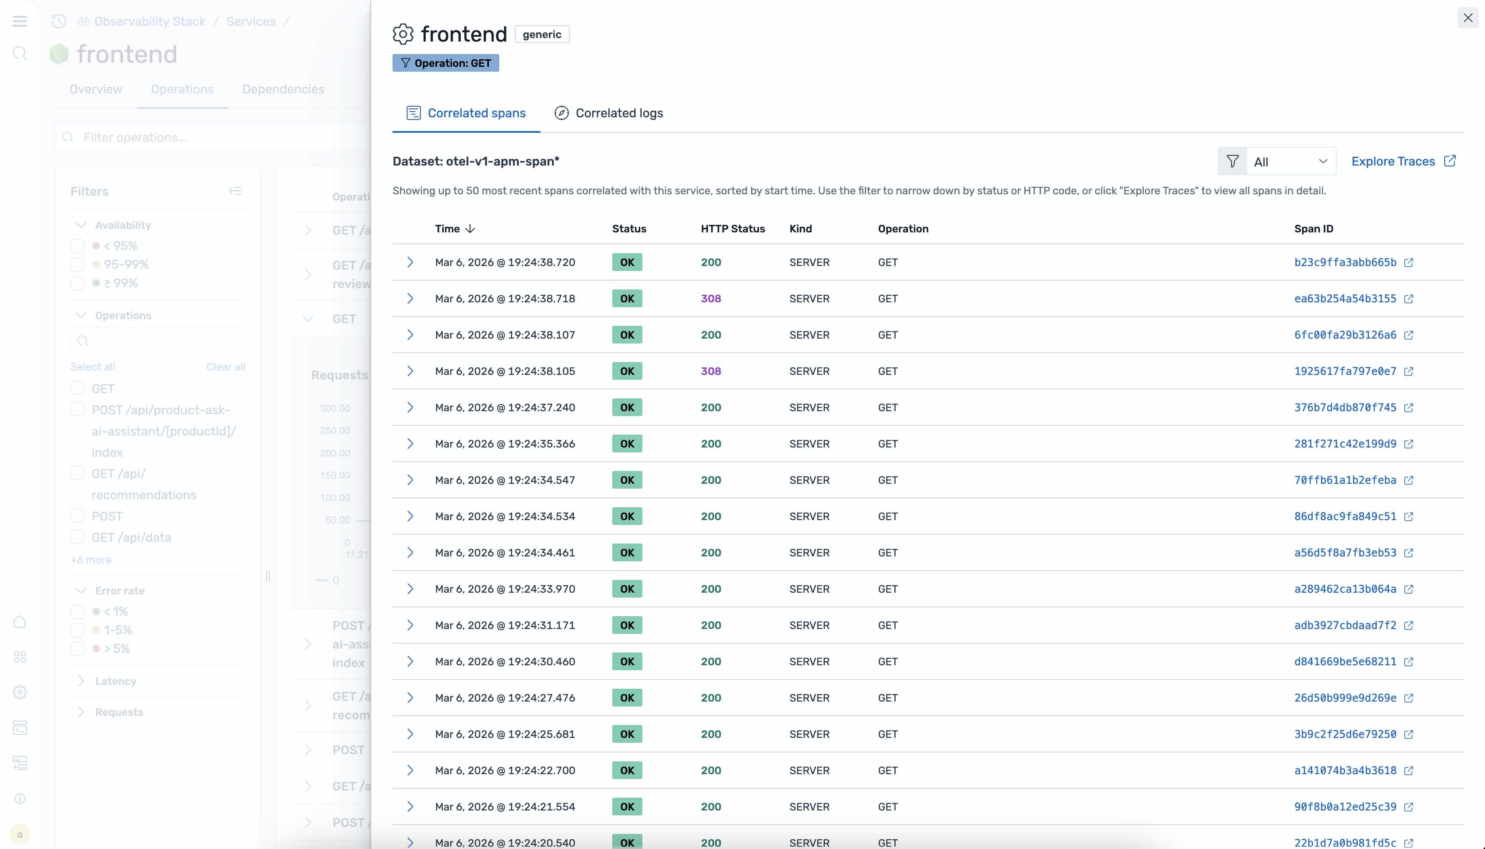Click the filter icon beside the All dropdown
Screen dimensions: 1485x849
[1232, 161]
